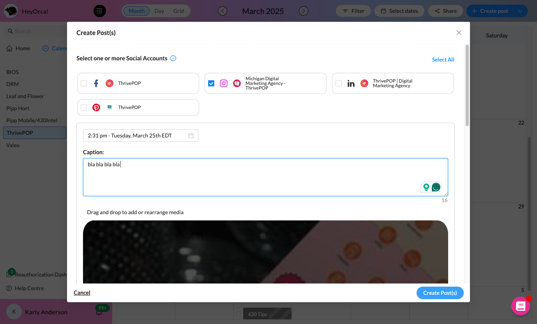Image resolution: width=537 pixels, height=324 pixels.
Task: Click the Pinterest logo icon
Action: point(96,107)
